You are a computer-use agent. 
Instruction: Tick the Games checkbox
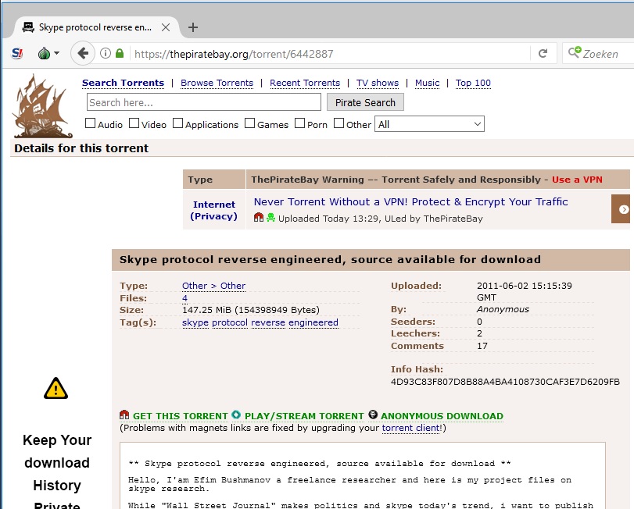coord(250,123)
